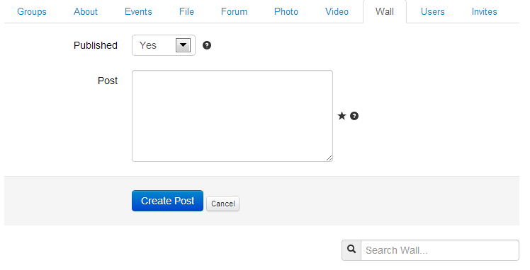Click help icon beside Post text area
The height and width of the screenshot is (270, 530).
point(354,116)
